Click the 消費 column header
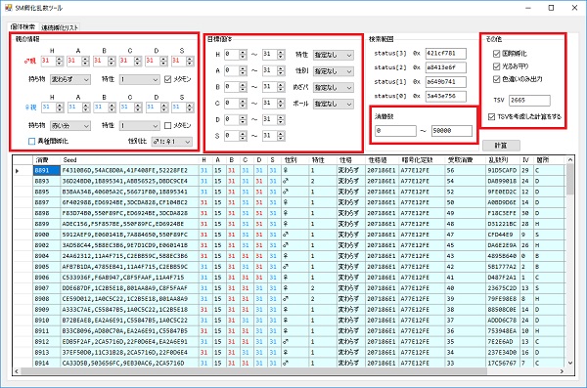 (46, 160)
